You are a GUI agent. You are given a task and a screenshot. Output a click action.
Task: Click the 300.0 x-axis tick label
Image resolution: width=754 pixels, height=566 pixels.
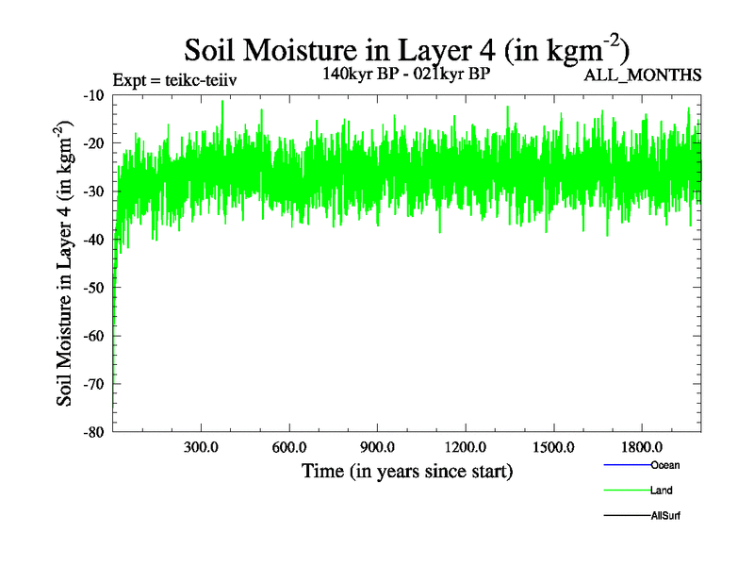point(201,446)
